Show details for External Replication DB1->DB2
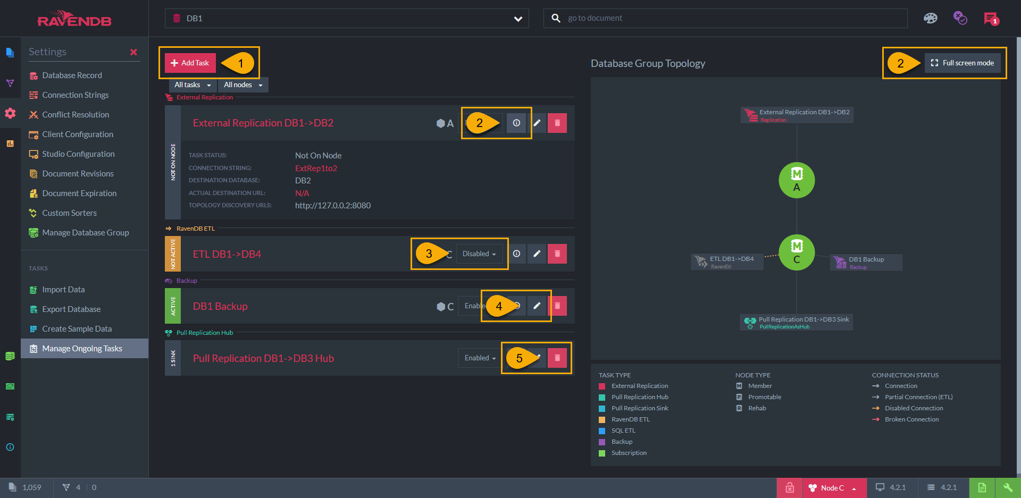 tap(516, 123)
